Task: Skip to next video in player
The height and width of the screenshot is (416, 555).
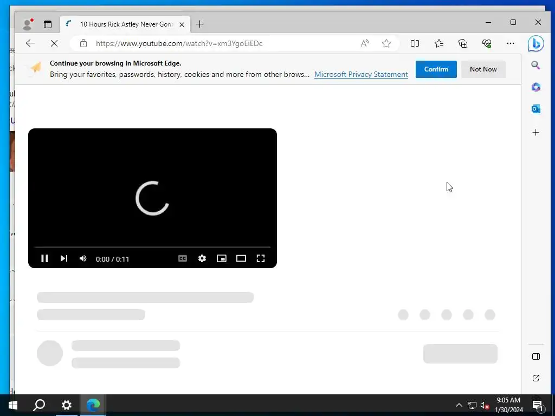Action: (x=64, y=258)
